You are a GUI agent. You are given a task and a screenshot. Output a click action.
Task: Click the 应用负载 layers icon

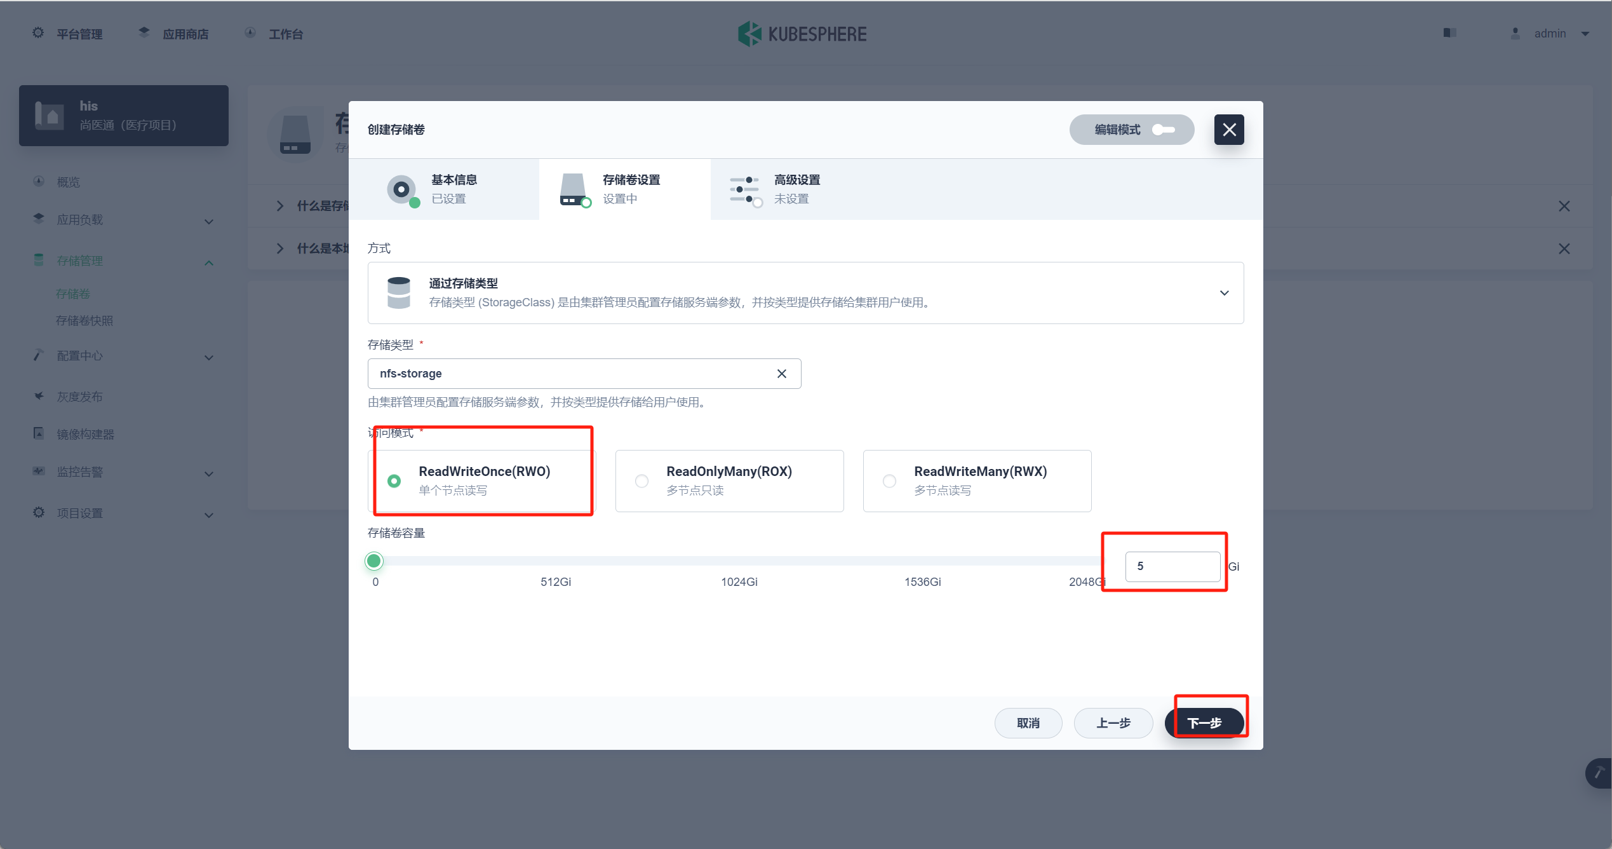point(39,219)
